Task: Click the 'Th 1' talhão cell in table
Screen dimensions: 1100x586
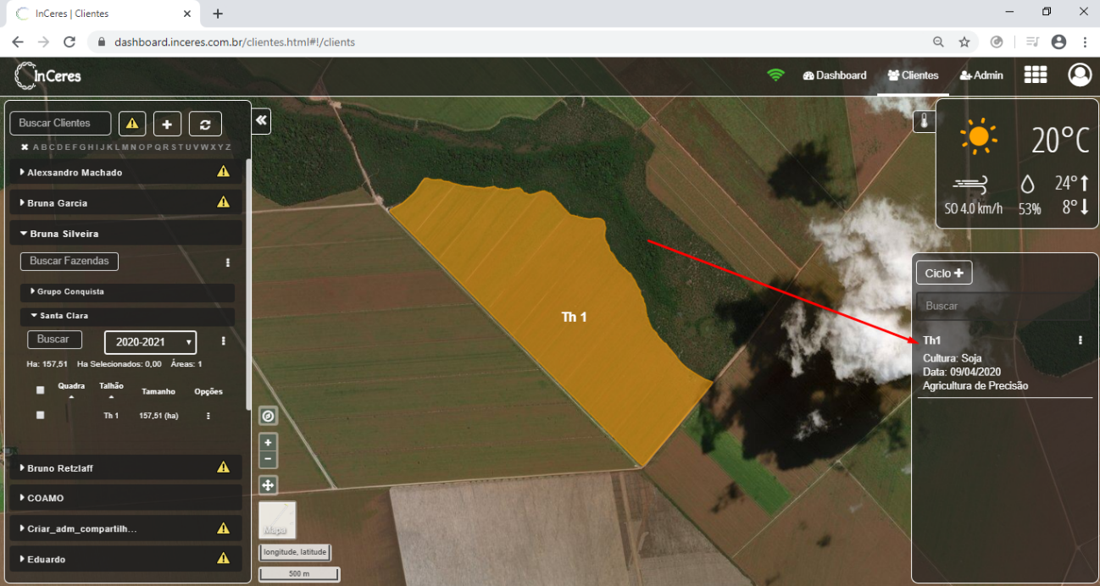Action: [111, 416]
